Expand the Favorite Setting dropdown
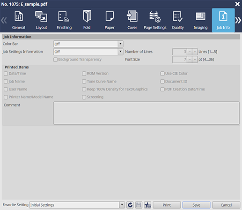This screenshot has width=242, height=210. point(122,205)
